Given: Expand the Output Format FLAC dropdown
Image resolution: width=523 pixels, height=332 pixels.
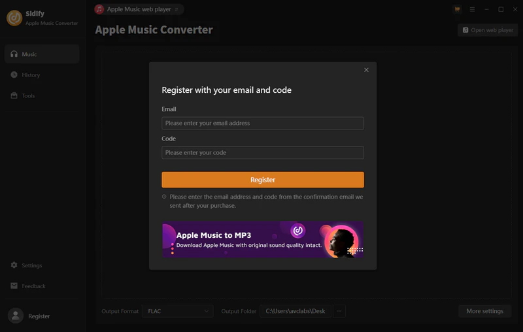Looking at the screenshot, I should 177,311.
